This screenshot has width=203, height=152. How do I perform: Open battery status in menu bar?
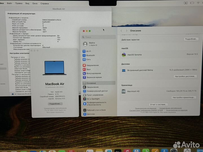point(192,3)
